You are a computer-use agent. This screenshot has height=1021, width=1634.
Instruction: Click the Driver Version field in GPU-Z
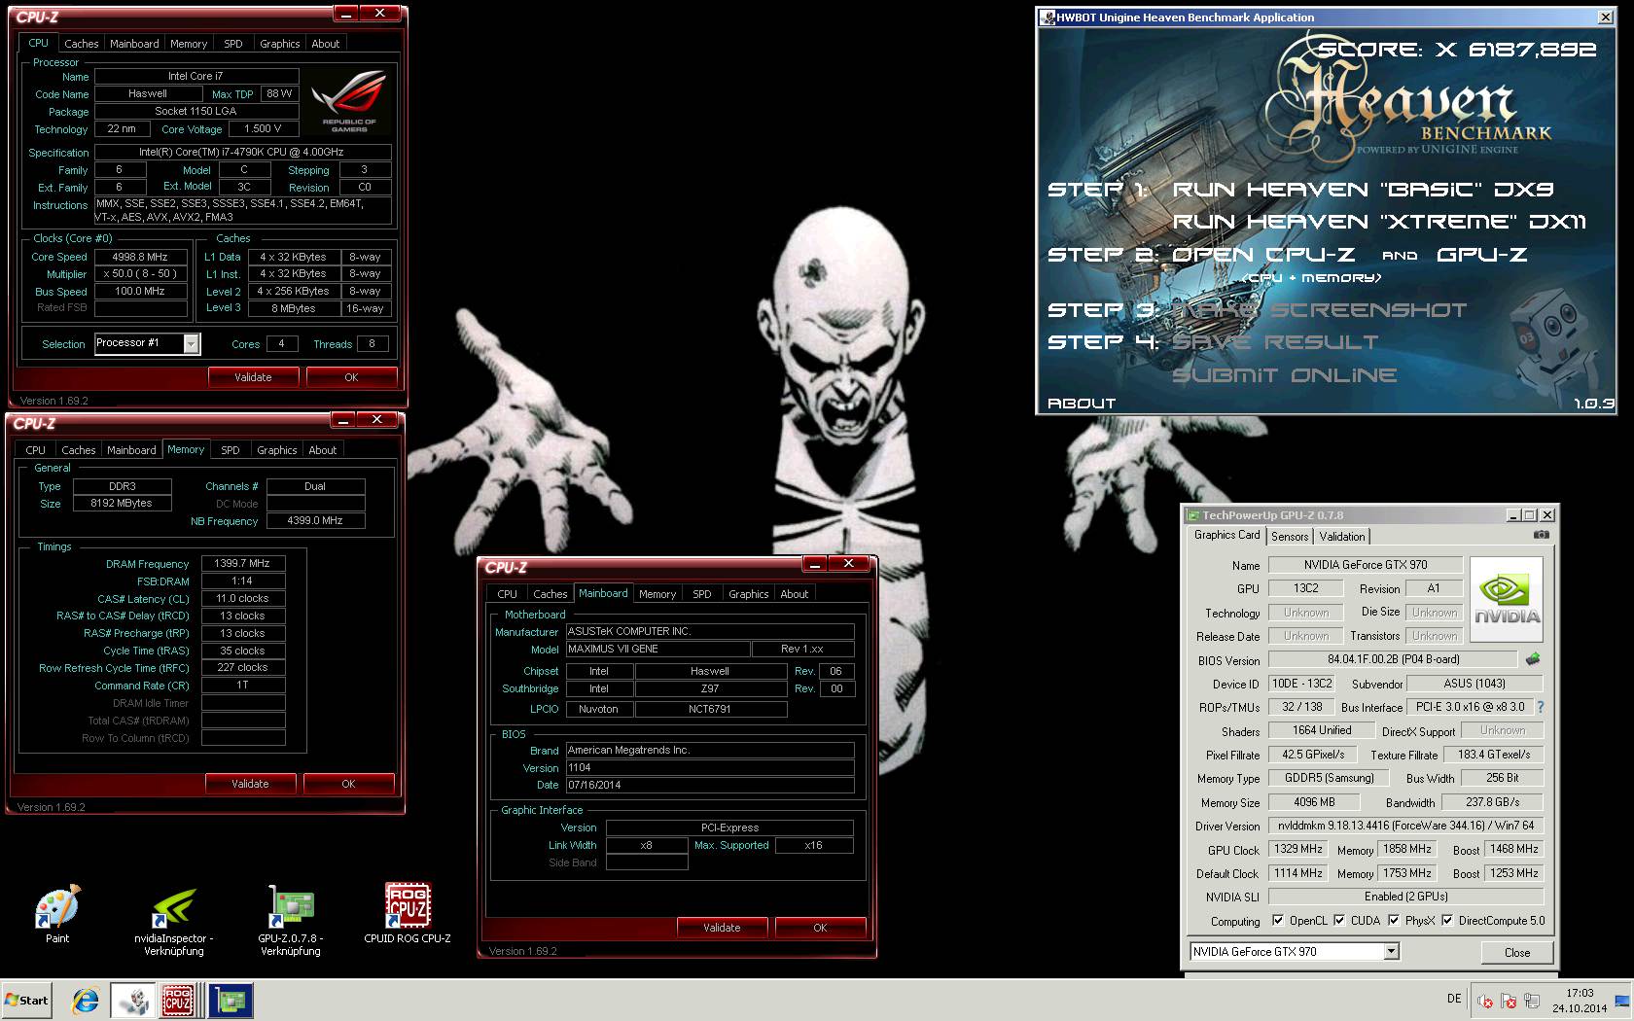pos(1405,826)
